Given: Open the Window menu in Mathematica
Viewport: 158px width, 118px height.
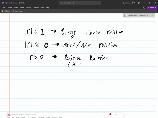Looking at the screenshot, I should coord(55,117).
